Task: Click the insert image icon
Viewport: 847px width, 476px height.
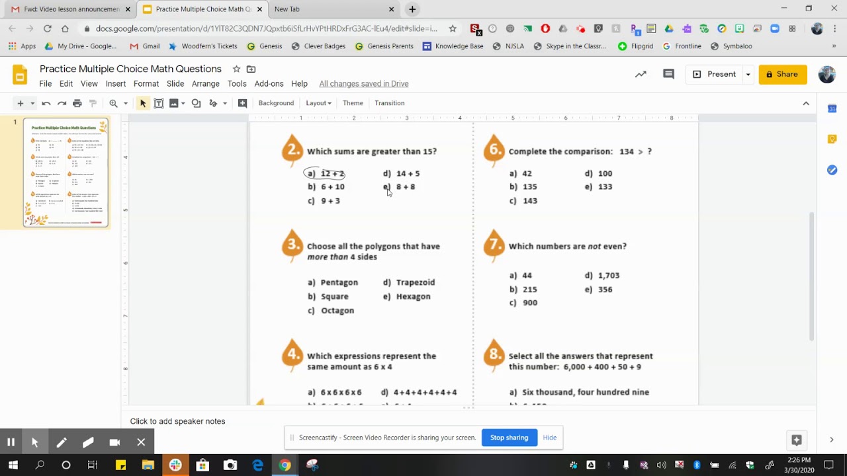Action: pos(174,103)
